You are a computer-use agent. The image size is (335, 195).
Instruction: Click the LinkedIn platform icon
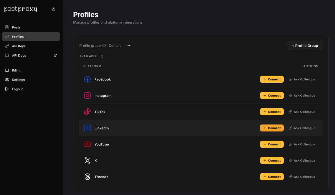(x=87, y=128)
